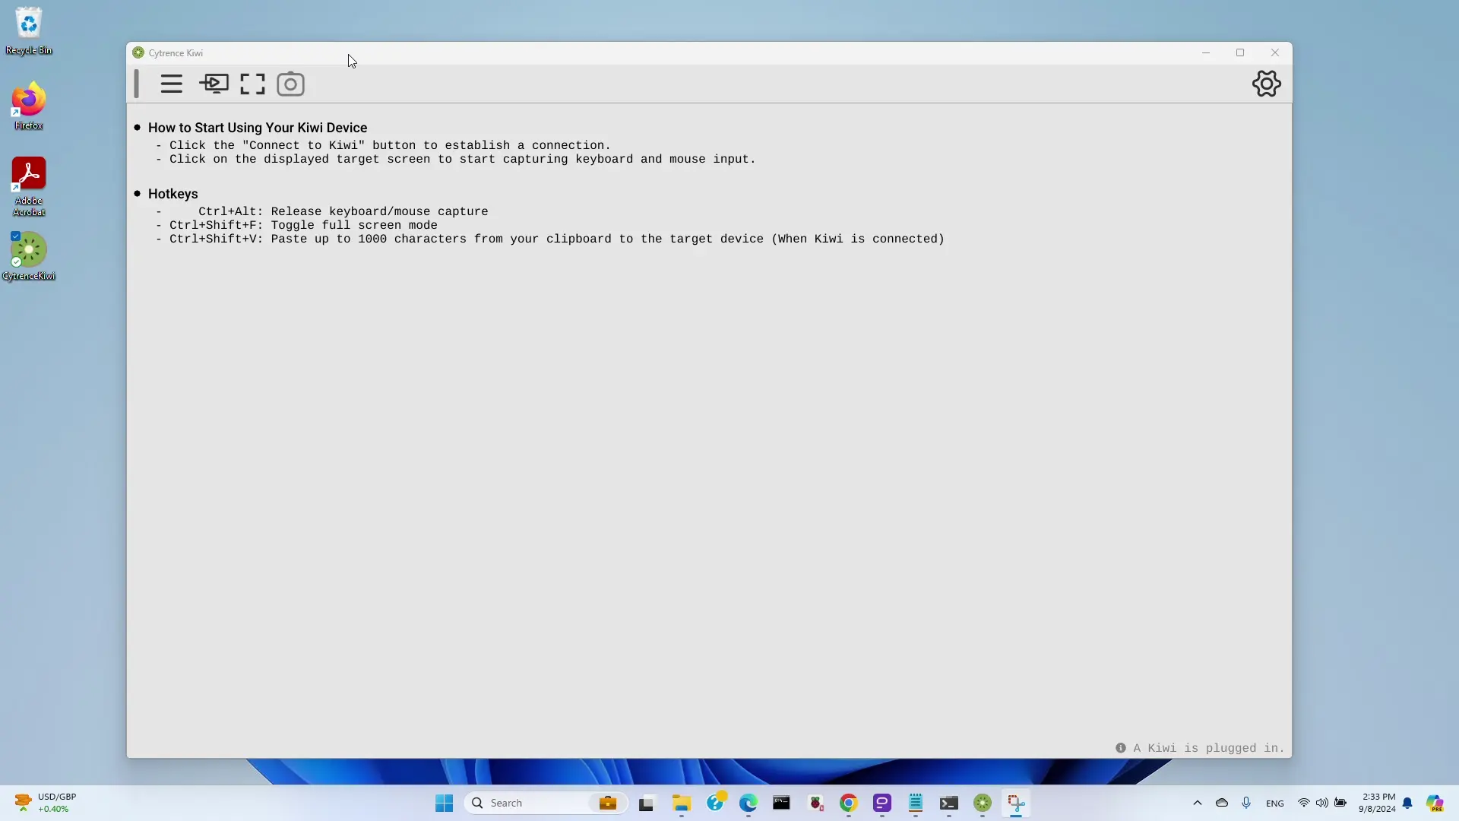The image size is (1459, 821).
Task: Open the Recycle Bin desktop icon
Action: pyautogui.click(x=29, y=32)
